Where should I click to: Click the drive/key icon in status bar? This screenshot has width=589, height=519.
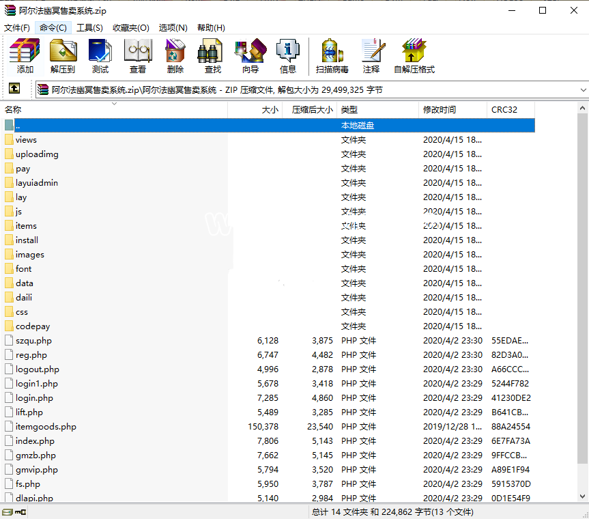point(14,512)
